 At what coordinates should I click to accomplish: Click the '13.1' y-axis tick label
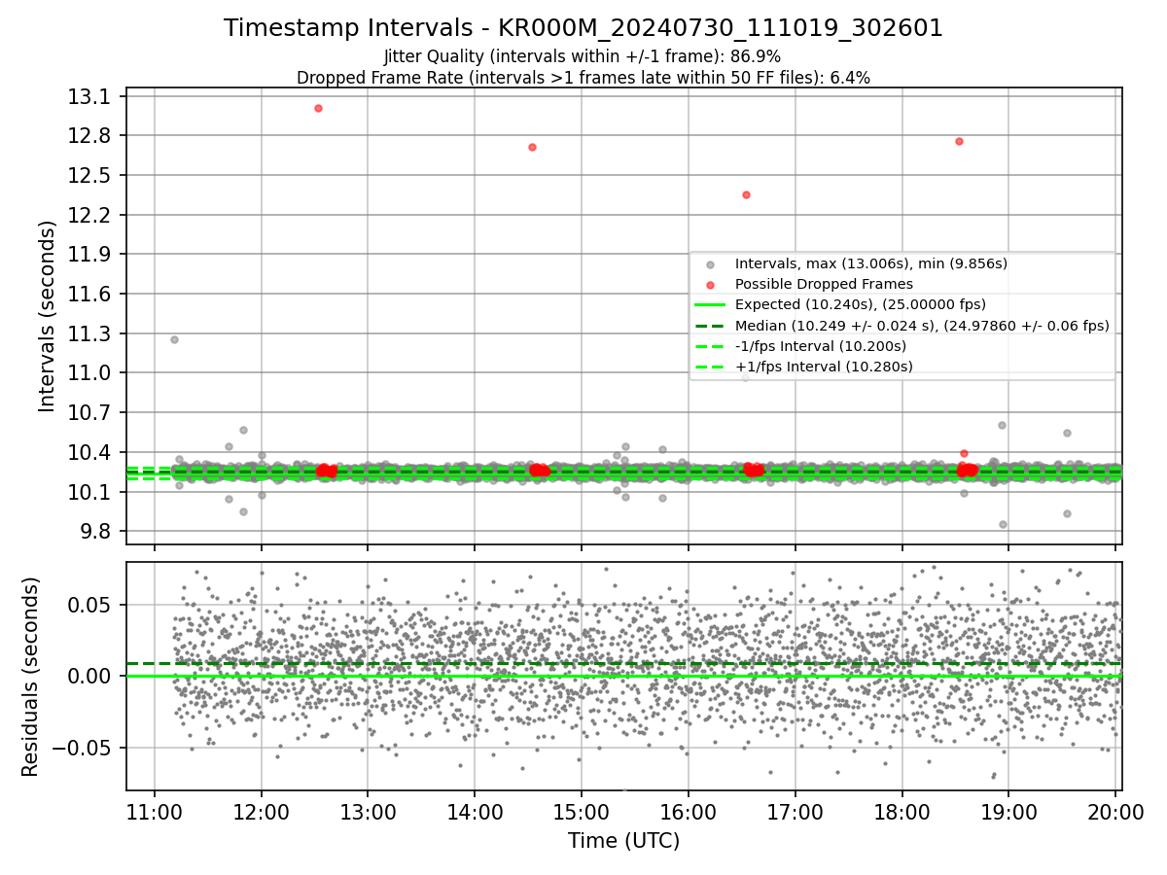(x=91, y=96)
